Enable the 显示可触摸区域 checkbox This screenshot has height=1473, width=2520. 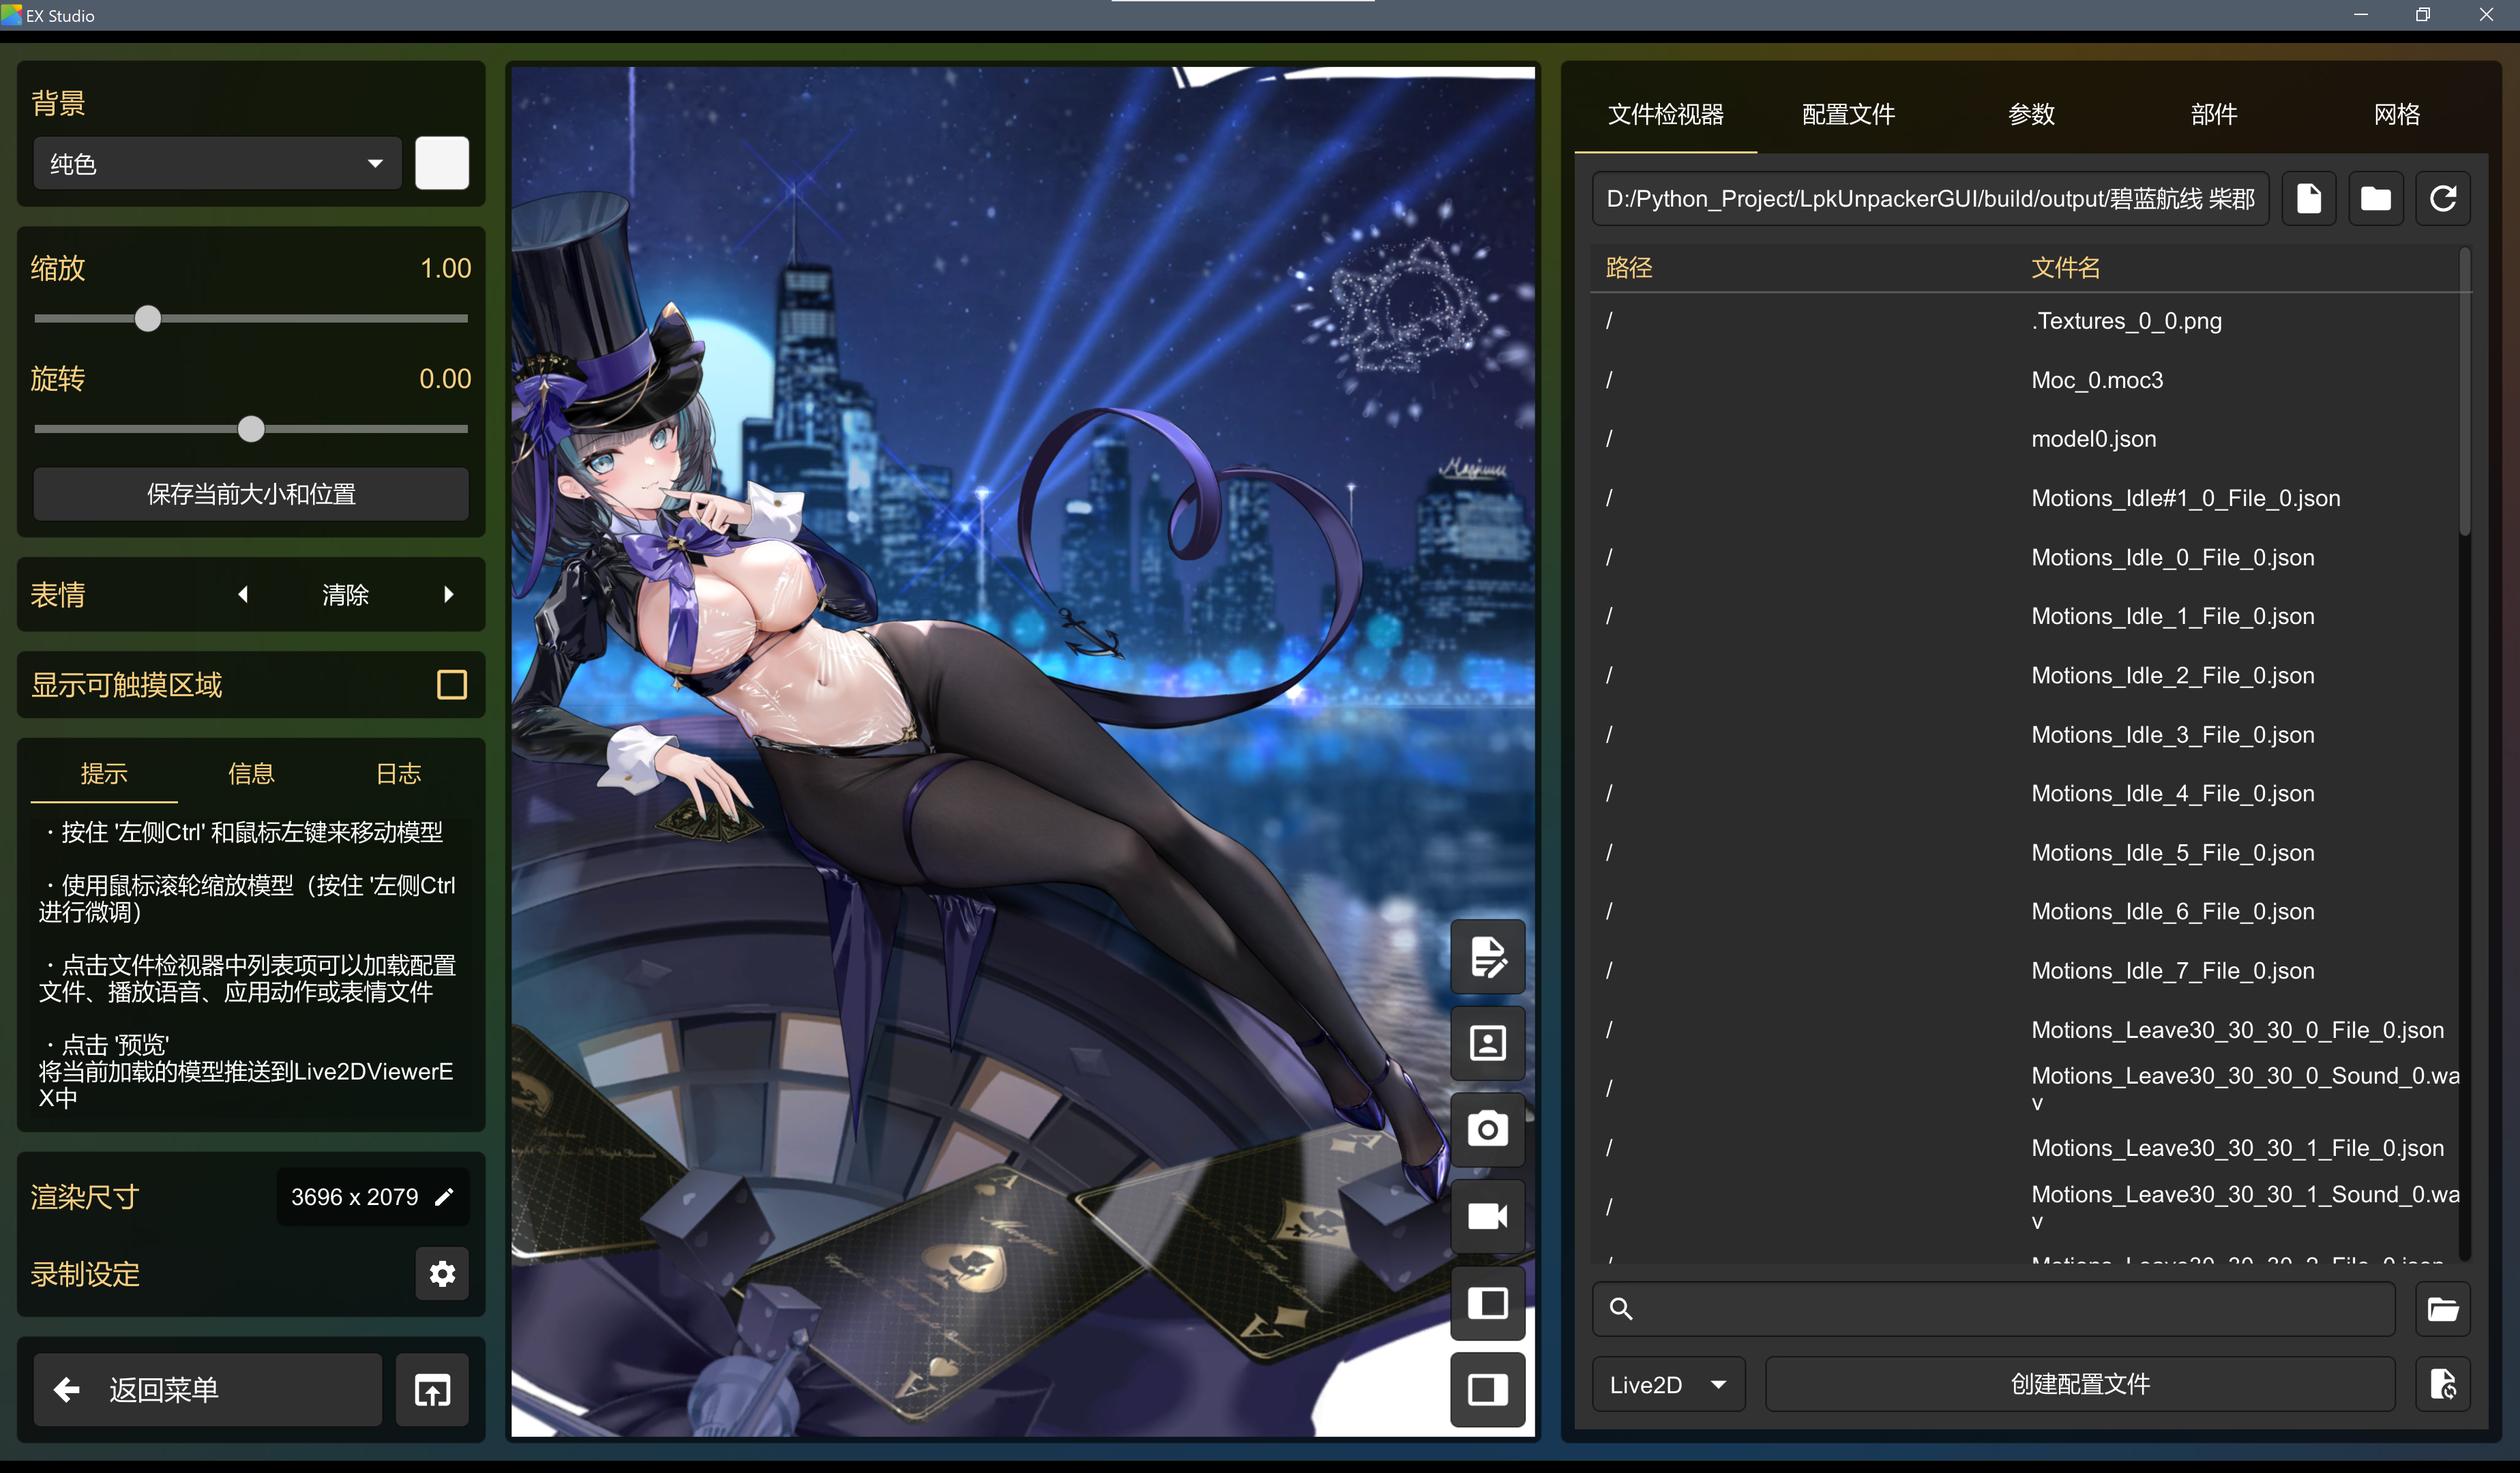click(452, 685)
